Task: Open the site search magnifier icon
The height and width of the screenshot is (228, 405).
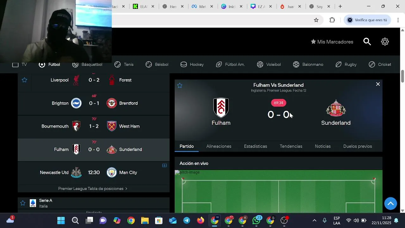Action: point(367,42)
